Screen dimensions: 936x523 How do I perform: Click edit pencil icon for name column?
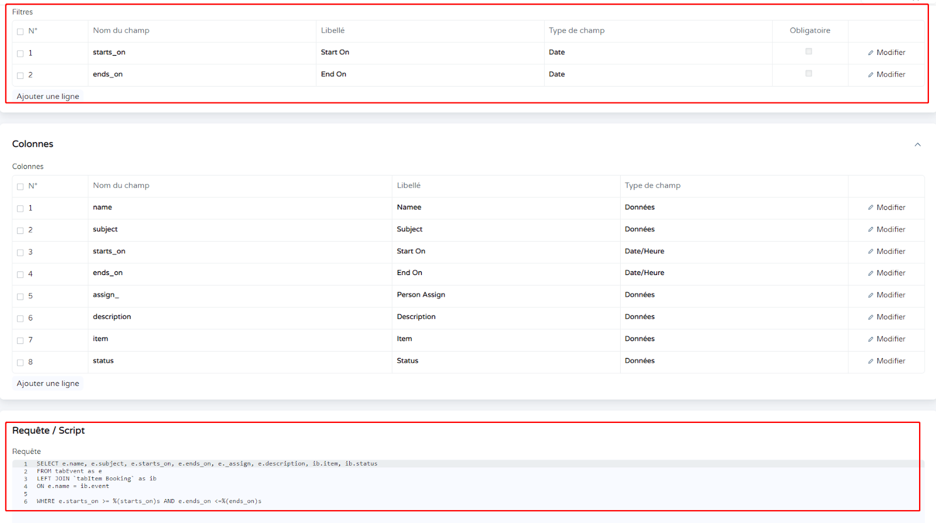point(870,208)
